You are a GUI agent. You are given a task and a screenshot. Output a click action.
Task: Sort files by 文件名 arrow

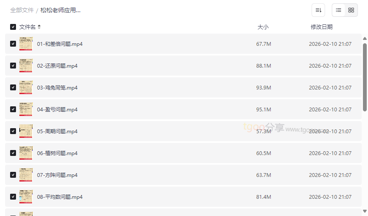(x=39, y=27)
